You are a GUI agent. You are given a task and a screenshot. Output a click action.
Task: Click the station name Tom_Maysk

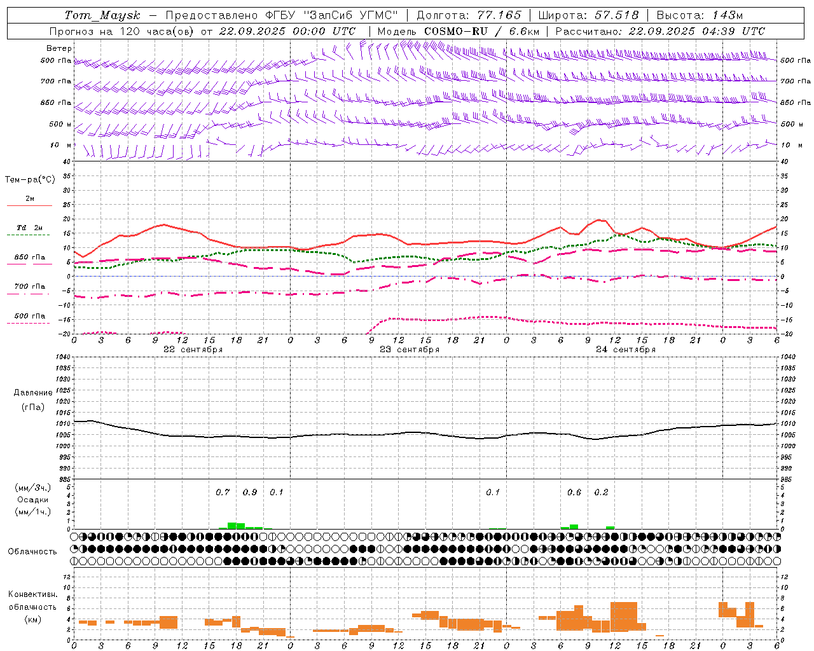pyautogui.click(x=102, y=15)
